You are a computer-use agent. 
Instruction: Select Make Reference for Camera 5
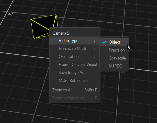coord(75,80)
